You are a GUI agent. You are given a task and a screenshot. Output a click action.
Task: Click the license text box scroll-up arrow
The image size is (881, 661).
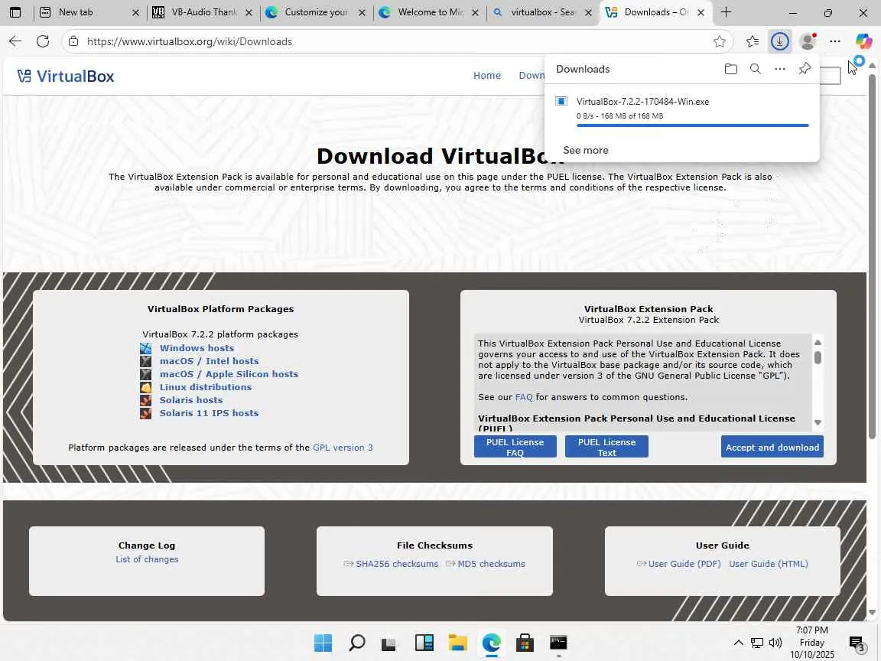point(818,342)
